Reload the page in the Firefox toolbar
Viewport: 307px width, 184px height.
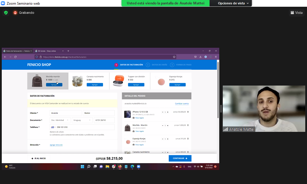pyautogui.click(x=15, y=57)
